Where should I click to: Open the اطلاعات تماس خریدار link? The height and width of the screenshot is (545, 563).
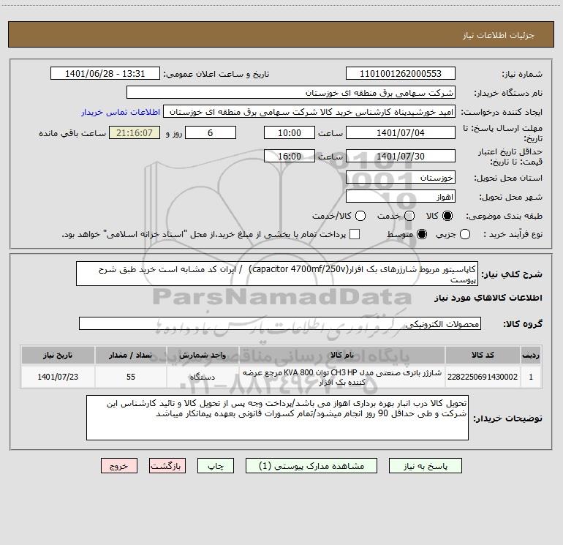tap(121, 112)
